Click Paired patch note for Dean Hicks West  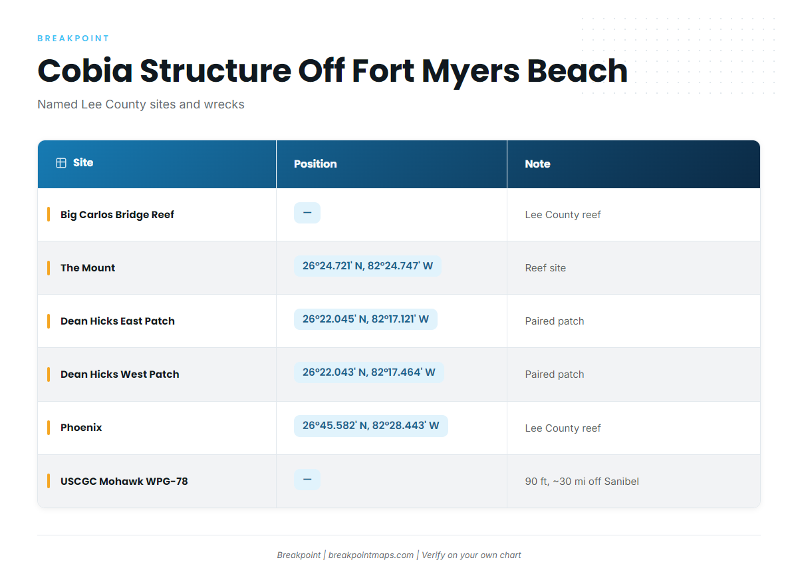[x=555, y=374]
